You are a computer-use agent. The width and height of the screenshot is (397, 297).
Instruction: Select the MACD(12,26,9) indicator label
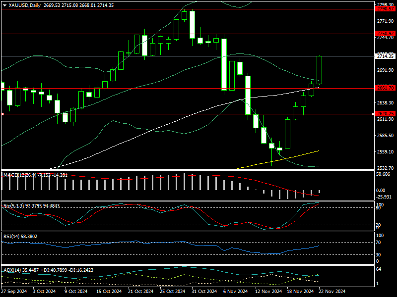pyautogui.click(x=20, y=175)
